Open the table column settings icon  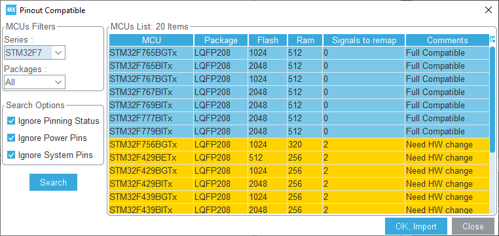coord(492,39)
